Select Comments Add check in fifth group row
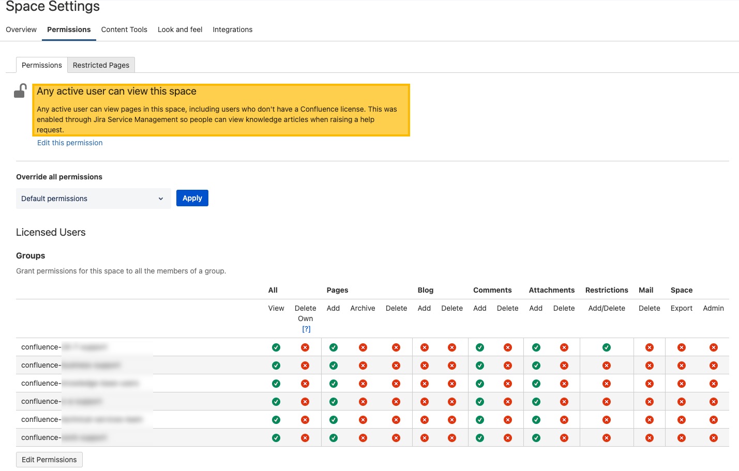Screen dimensions: 739x471 pyautogui.click(x=480, y=420)
